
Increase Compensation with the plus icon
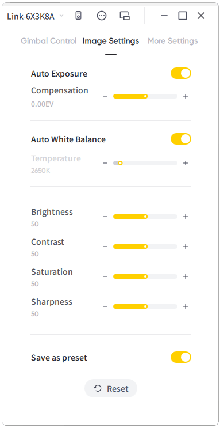point(186,96)
